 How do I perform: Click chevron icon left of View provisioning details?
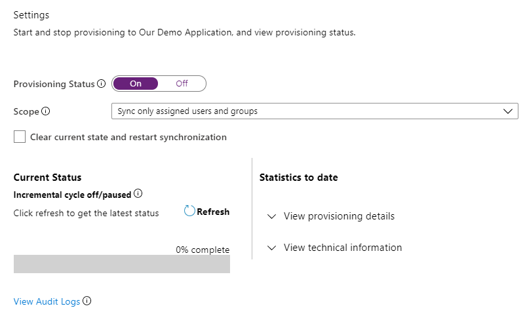coord(272,217)
